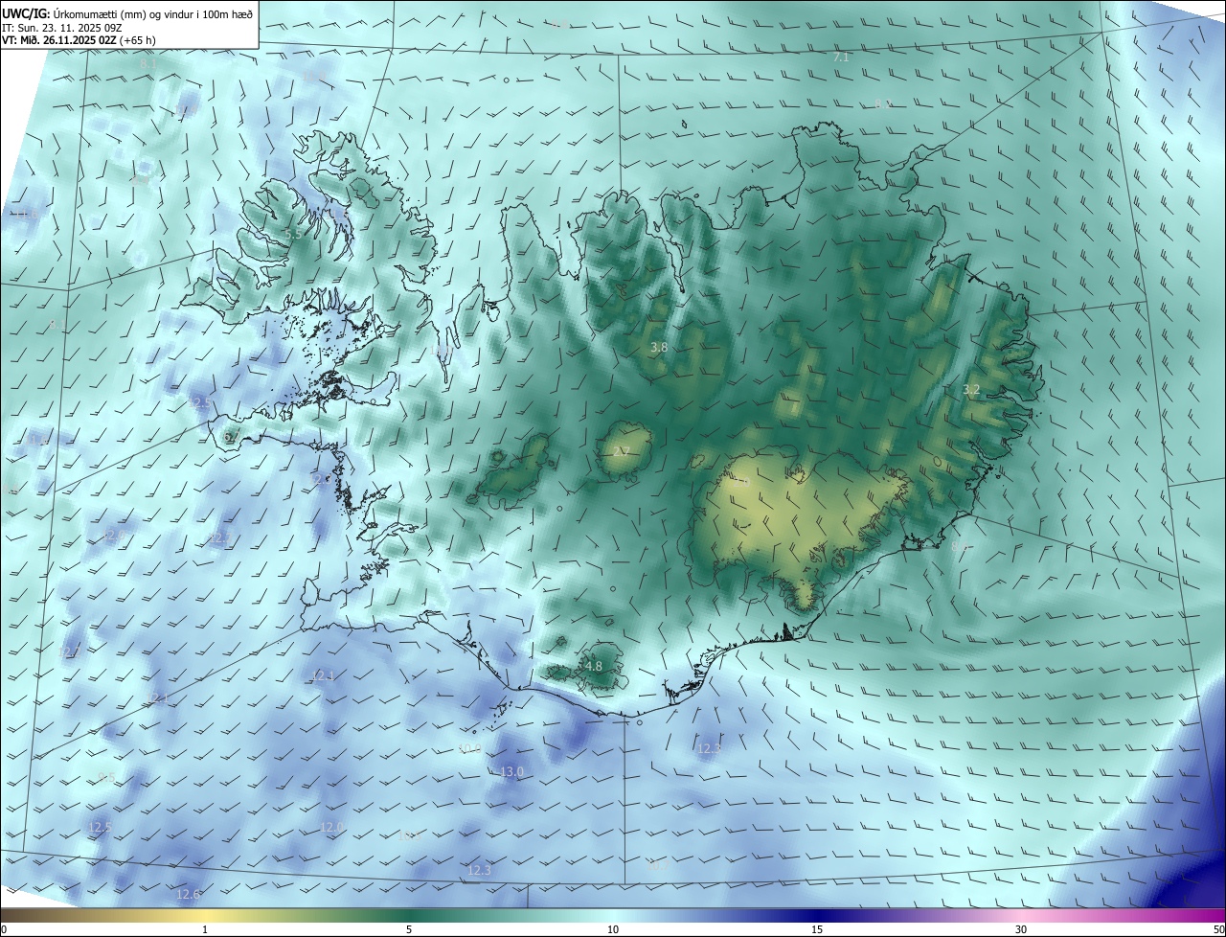This screenshot has width=1226, height=937.
Task: Click the 12.6 value label near the bottom edge
Action: coord(189,894)
